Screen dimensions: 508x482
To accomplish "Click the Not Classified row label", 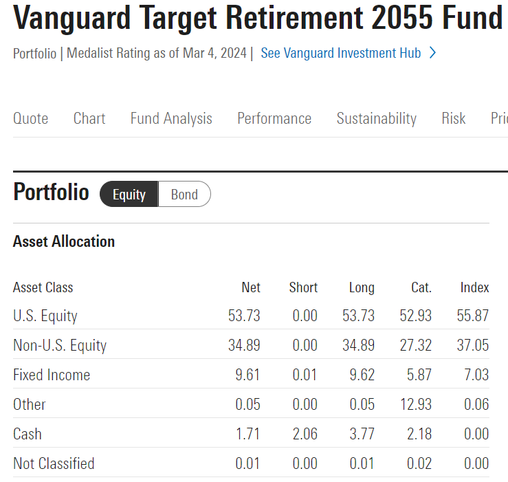I will pyautogui.click(x=54, y=463).
